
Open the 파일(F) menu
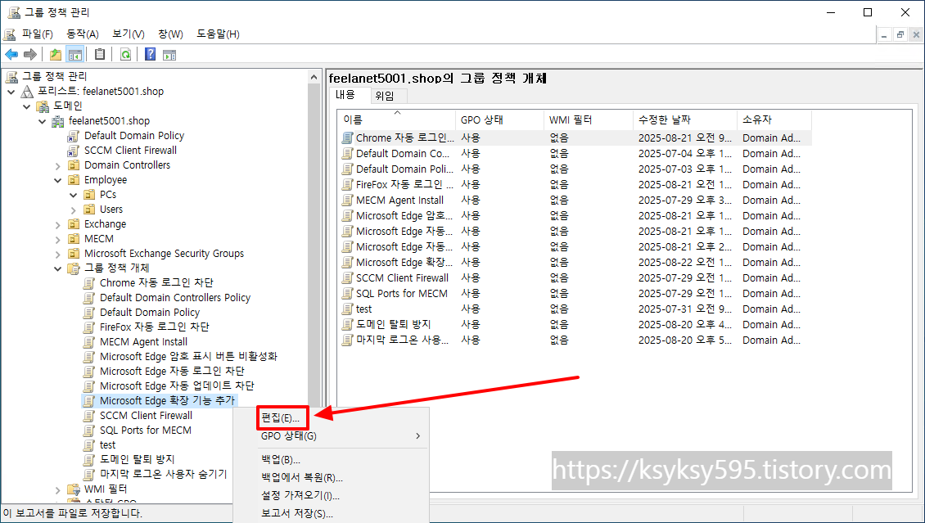[38, 34]
